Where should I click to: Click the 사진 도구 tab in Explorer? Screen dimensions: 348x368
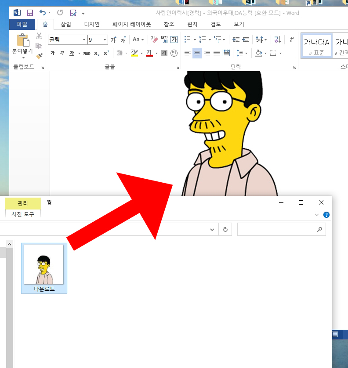click(23, 214)
